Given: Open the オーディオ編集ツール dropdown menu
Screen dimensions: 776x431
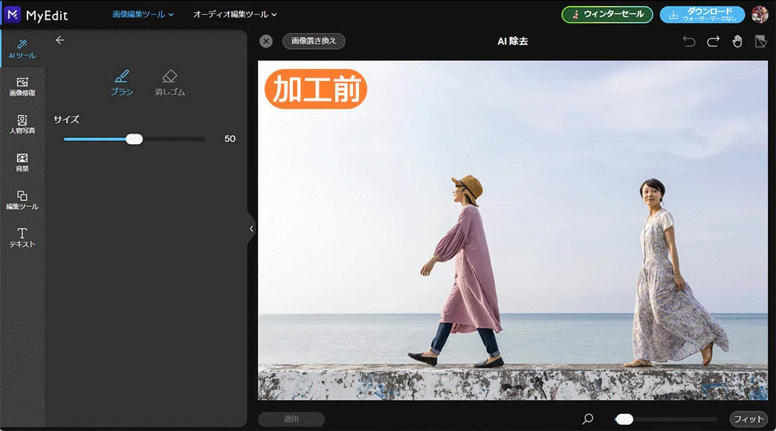Looking at the screenshot, I should point(234,13).
